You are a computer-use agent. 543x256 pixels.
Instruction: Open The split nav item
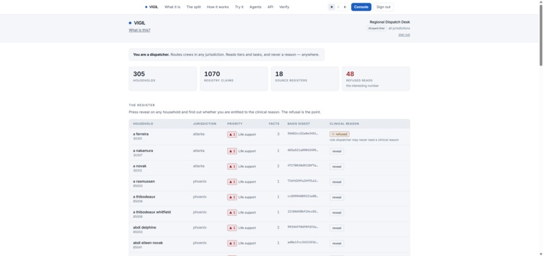(193, 7)
